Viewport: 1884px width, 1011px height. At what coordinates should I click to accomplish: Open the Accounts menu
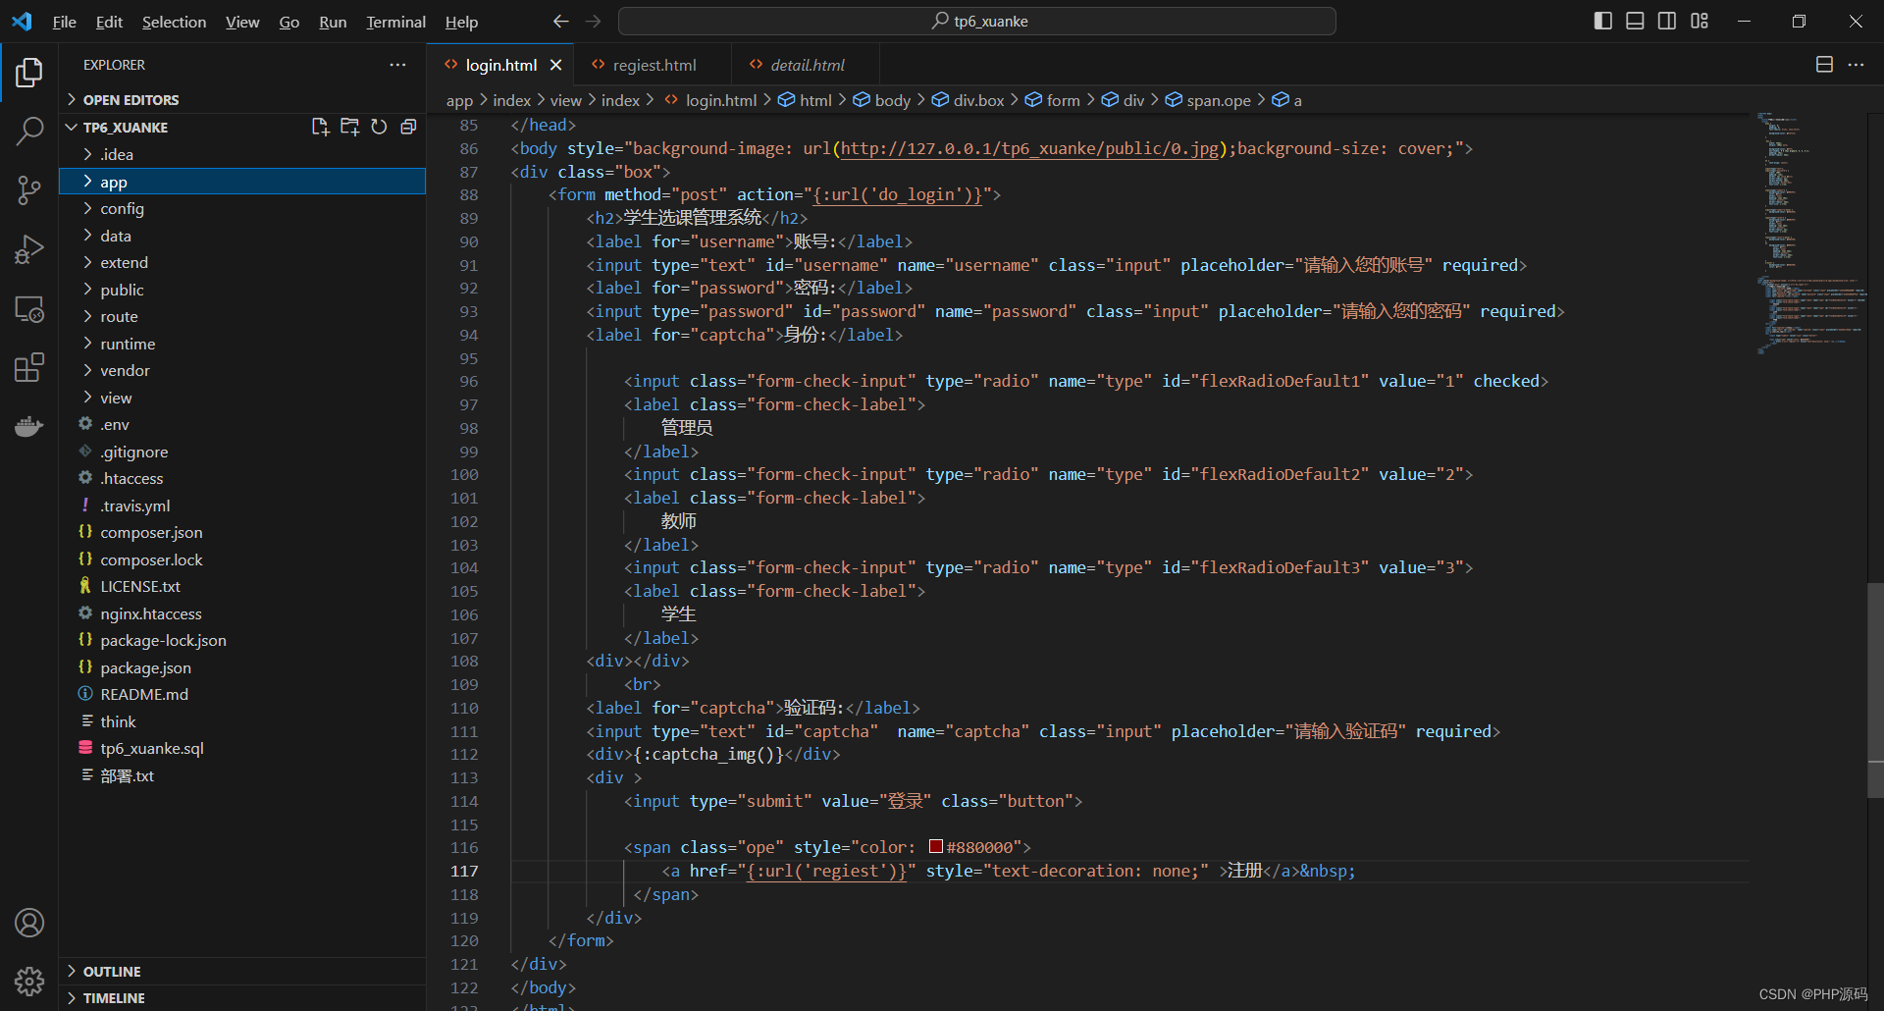(29, 923)
